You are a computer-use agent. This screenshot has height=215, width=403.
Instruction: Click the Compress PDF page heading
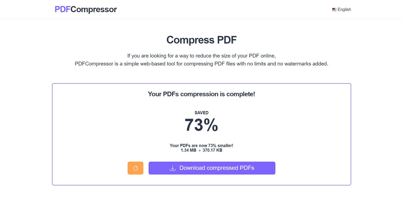pos(201,40)
